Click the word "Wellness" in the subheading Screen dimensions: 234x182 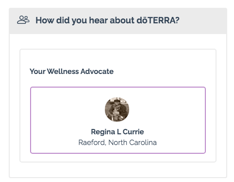coord(63,72)
